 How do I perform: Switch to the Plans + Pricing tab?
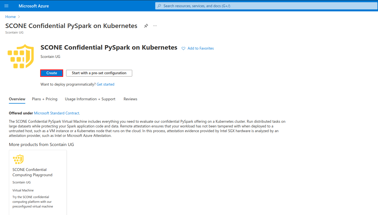point(44,99)
